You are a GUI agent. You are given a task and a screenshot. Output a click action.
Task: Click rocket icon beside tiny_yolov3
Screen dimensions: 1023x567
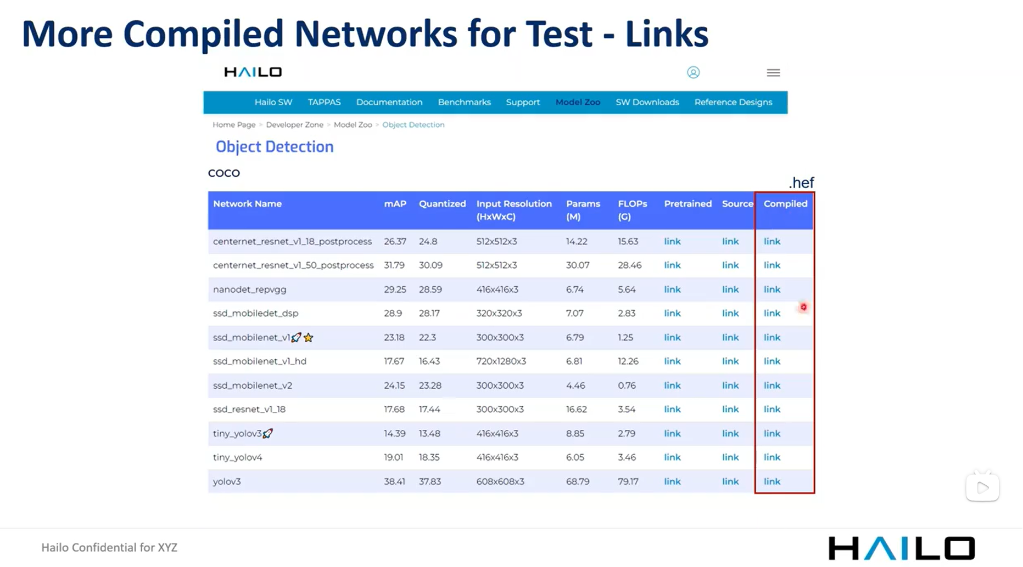(267, 433)
